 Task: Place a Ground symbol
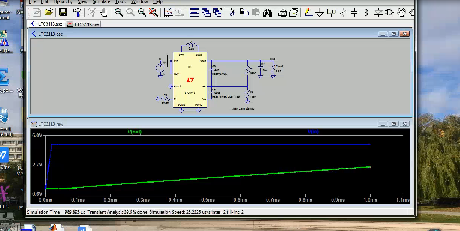(x=320, y=12)
